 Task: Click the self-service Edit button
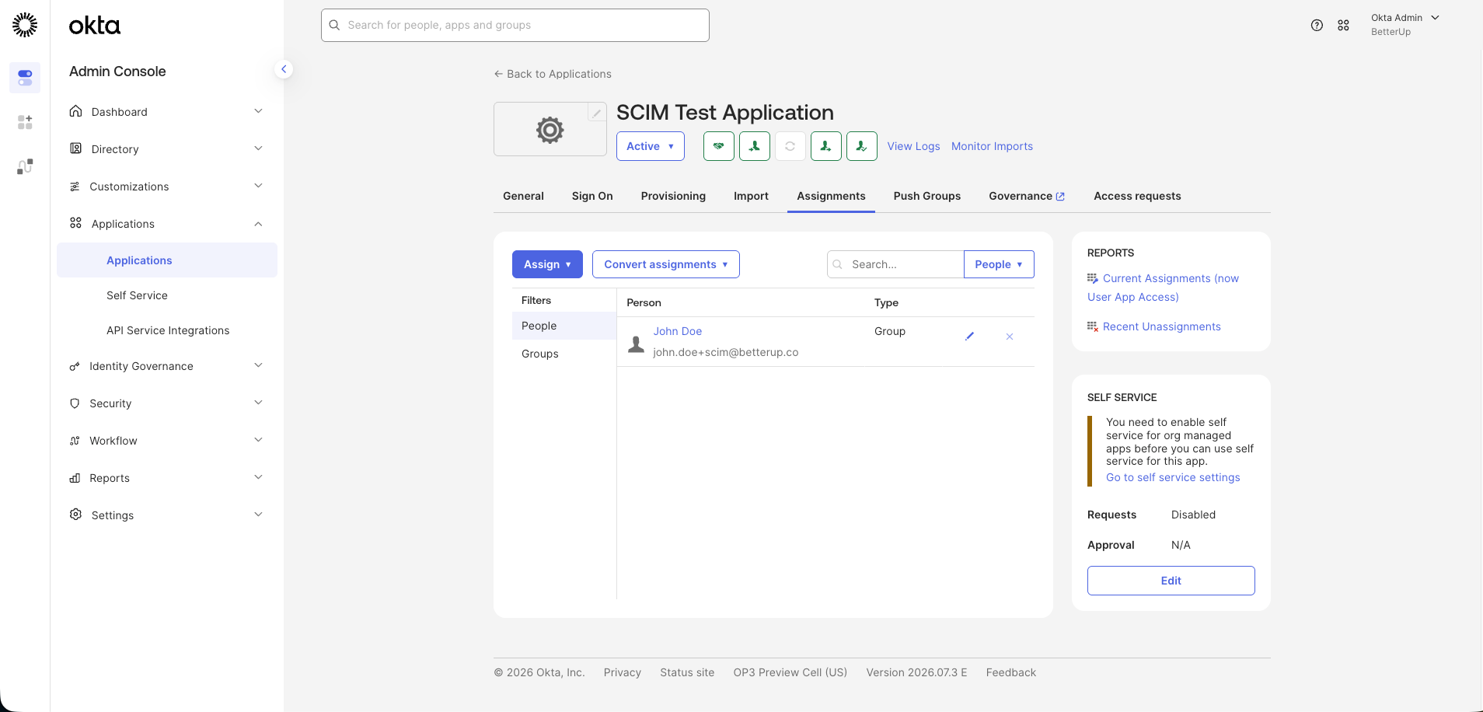coord(1171,581)
